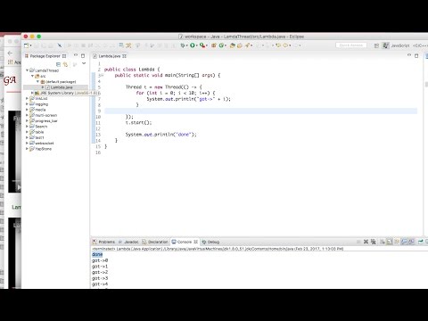
Task: Click the New Java Package icon
Action: (214, 45)
